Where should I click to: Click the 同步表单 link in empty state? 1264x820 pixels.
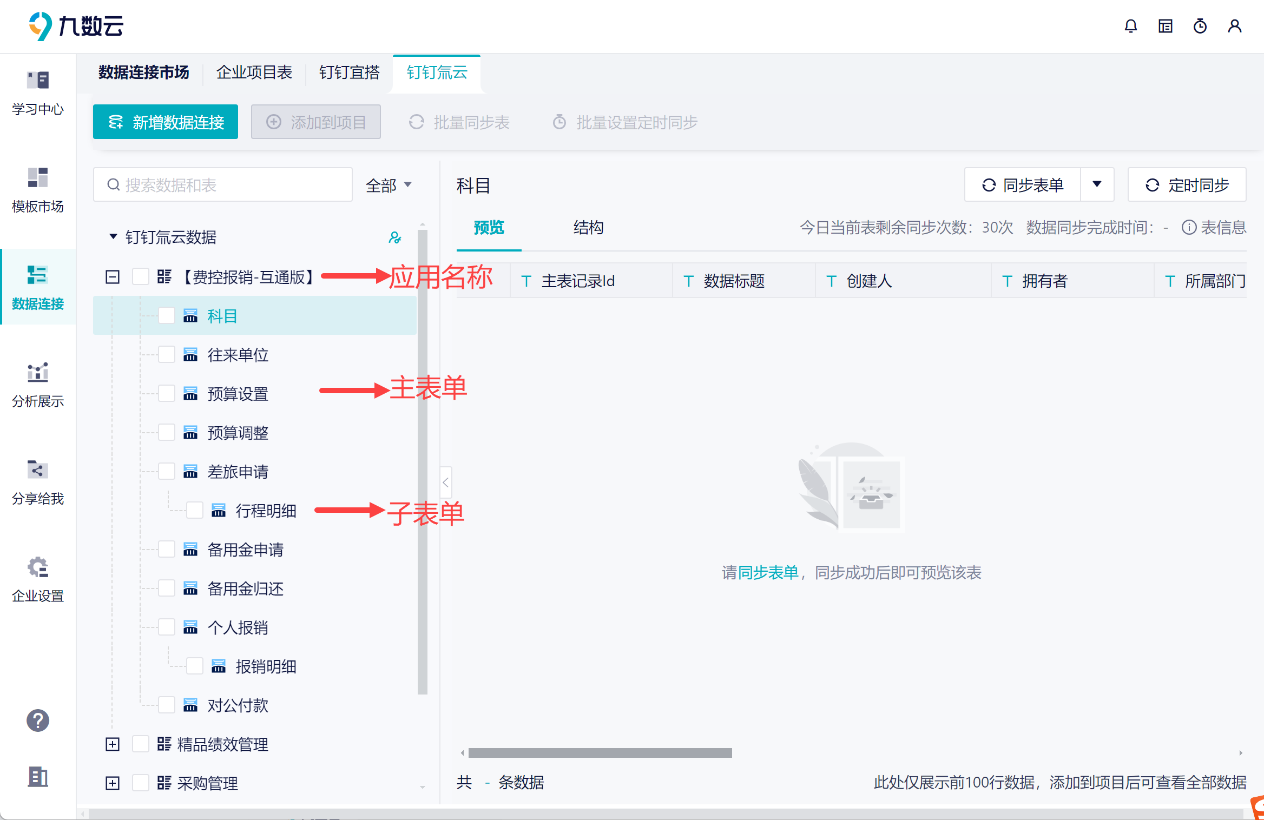click(768, 572)
